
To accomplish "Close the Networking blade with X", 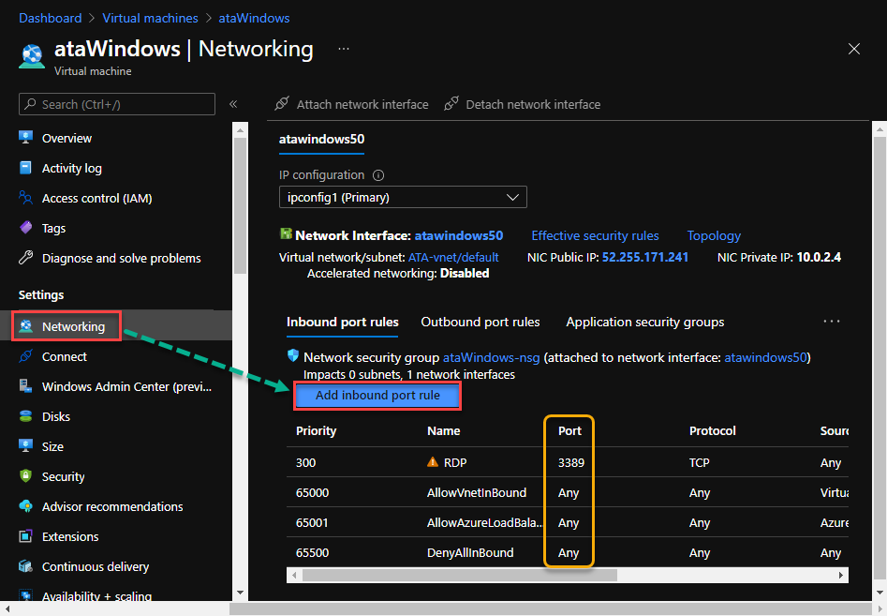I will (x=854, y=49).
